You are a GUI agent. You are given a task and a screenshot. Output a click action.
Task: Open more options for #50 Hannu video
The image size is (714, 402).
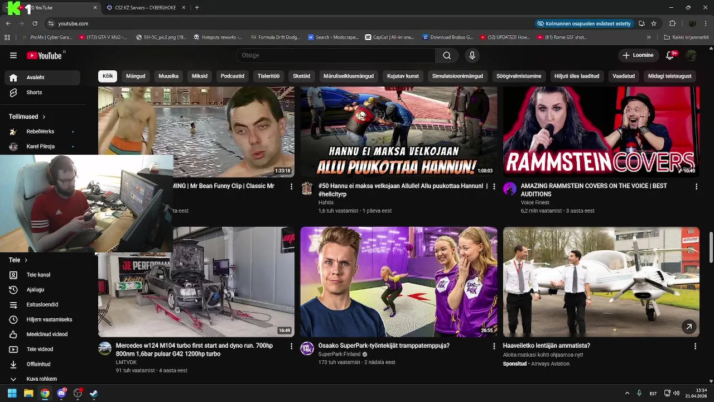tap(494, 186)
